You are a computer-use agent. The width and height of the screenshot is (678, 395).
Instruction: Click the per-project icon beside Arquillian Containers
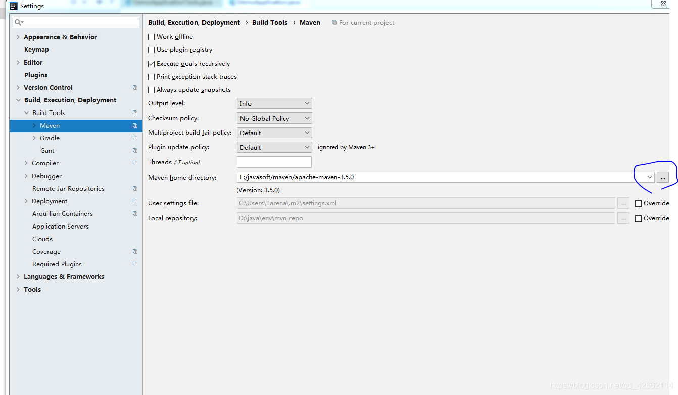pos(135,213)
